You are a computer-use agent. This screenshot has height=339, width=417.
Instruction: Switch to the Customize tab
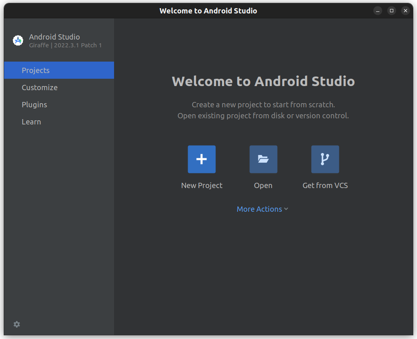tap(59, 87)
